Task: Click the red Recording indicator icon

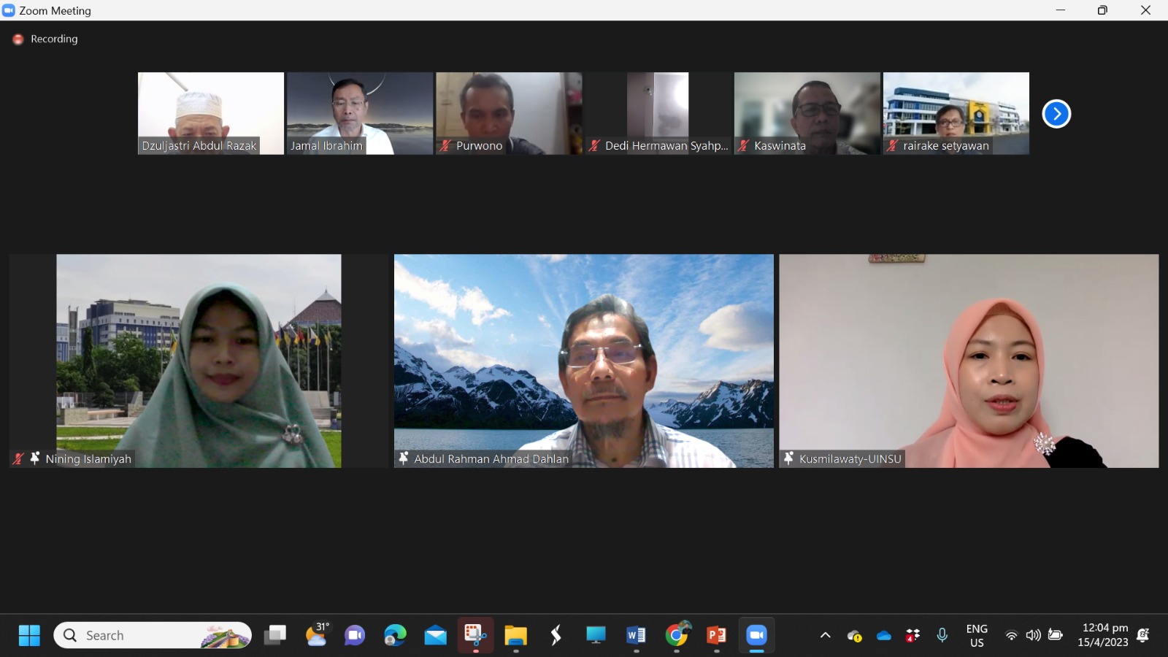Action: pos(18,39)
